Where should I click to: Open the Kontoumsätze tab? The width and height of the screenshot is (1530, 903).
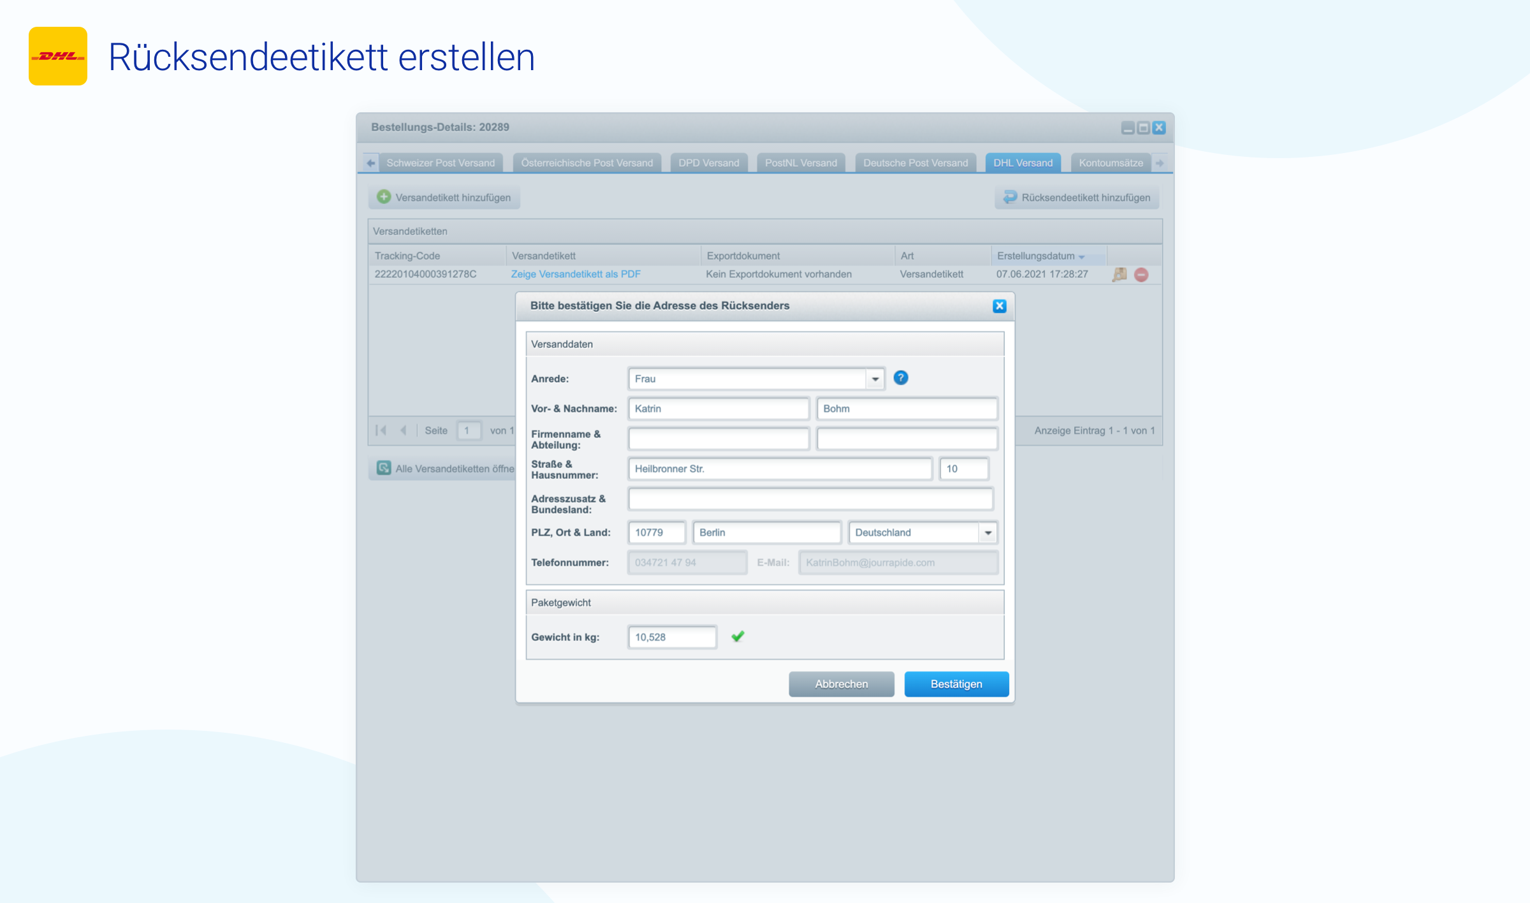click(1111, 163)
